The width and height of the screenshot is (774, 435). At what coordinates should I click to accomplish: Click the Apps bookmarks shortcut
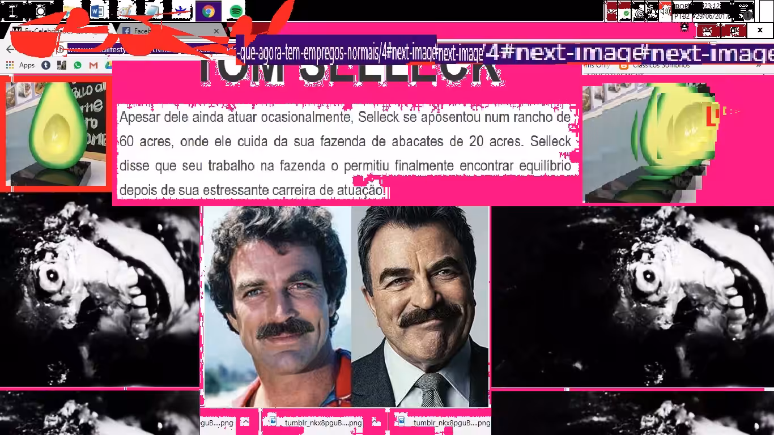click(21, 65)
